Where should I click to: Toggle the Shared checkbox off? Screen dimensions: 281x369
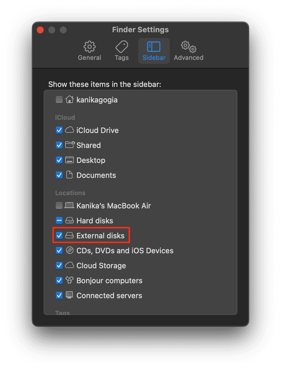pos(59,145)
